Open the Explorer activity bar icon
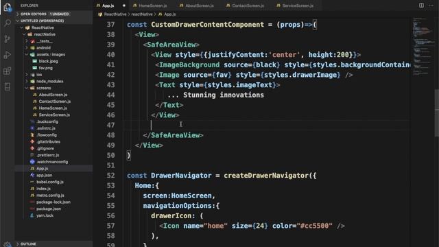 pos(8,8)
